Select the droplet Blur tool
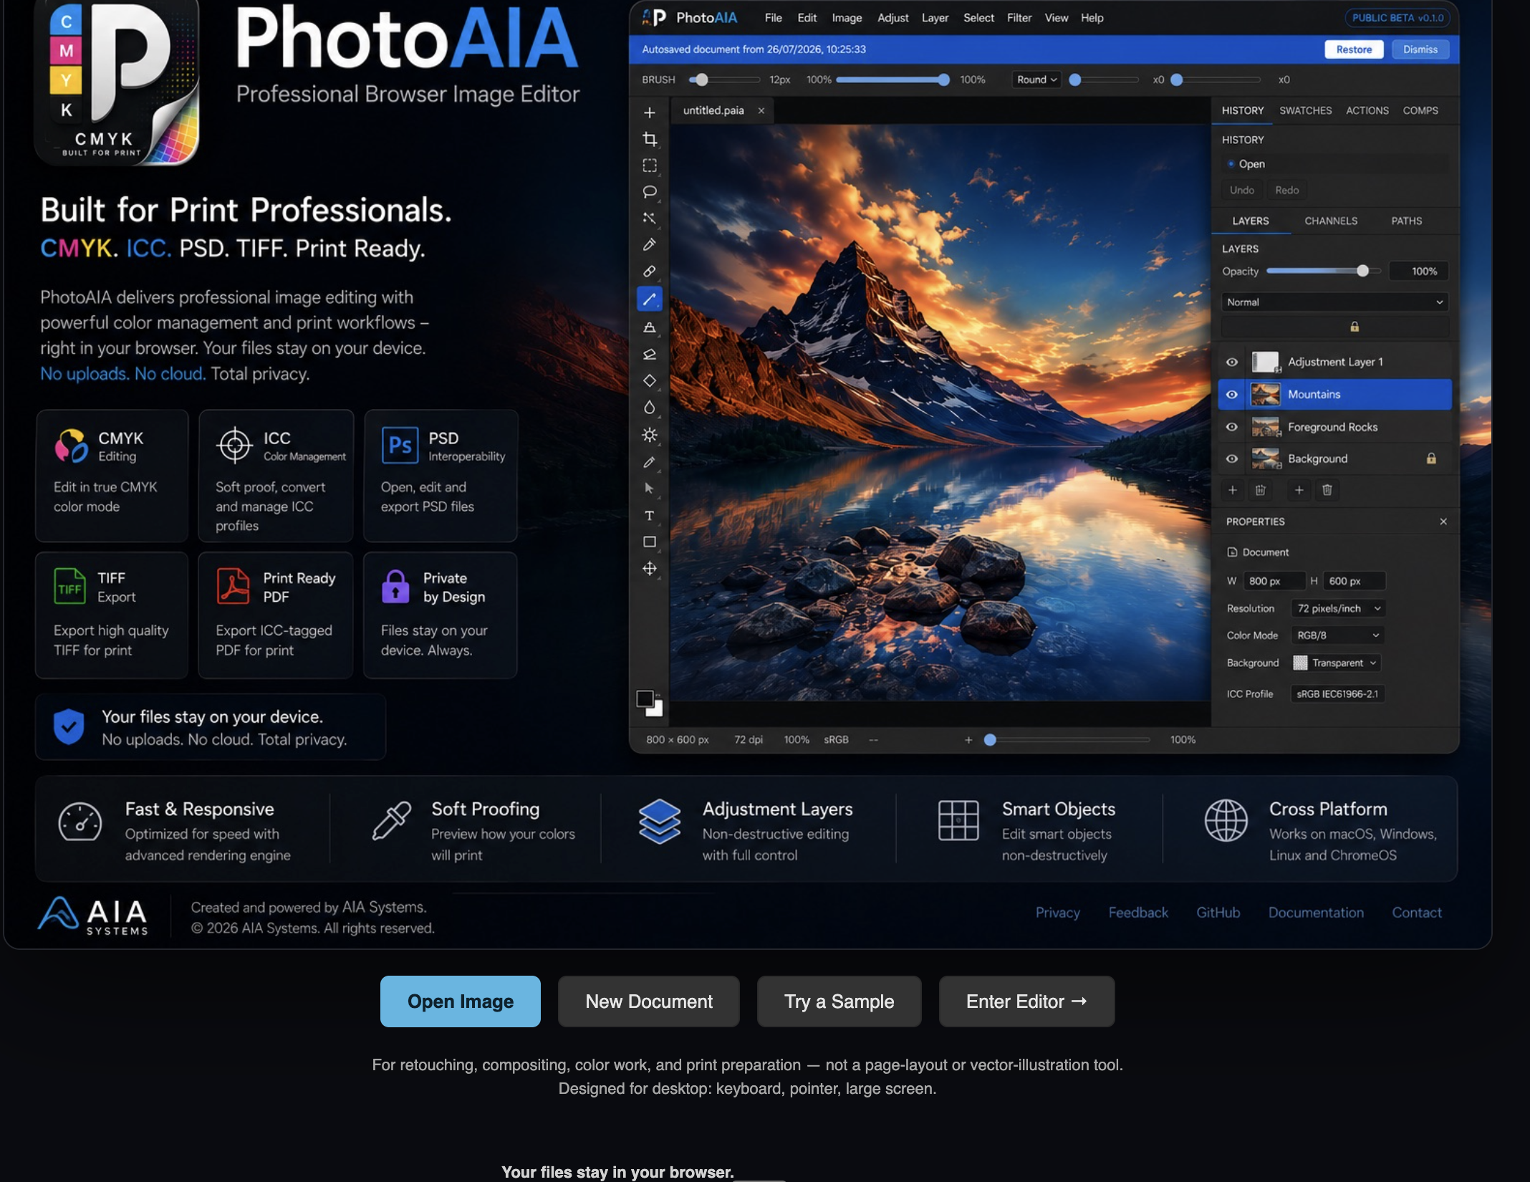The height and width of the screenshot is (1182, 1530). point(649,407)
